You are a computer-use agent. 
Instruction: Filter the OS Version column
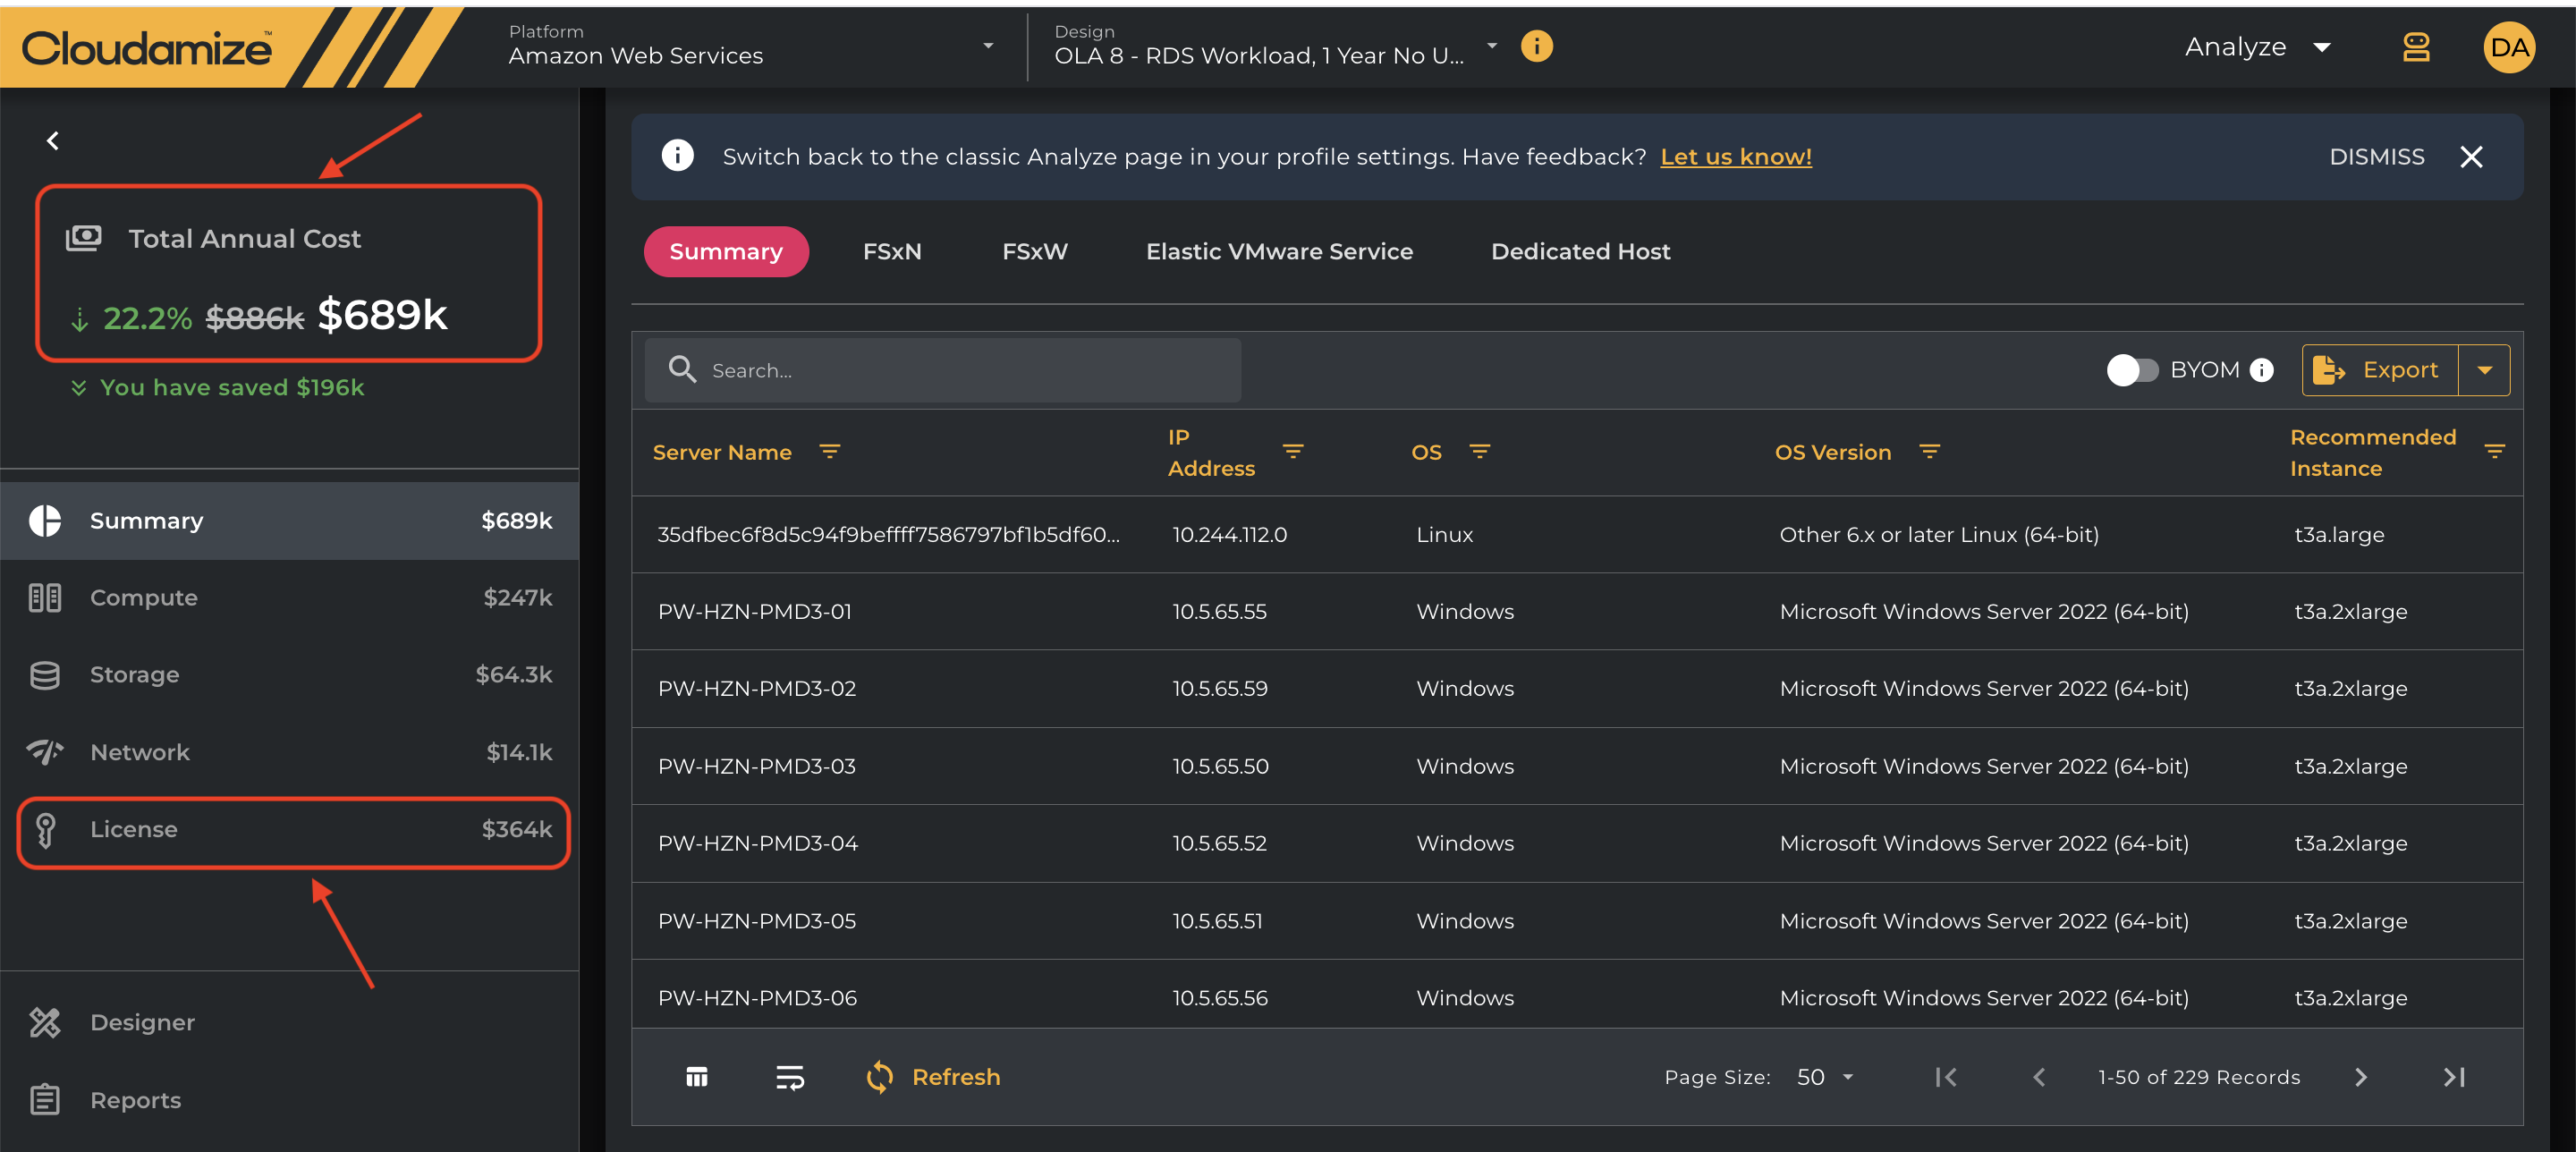coord(1929,452)
